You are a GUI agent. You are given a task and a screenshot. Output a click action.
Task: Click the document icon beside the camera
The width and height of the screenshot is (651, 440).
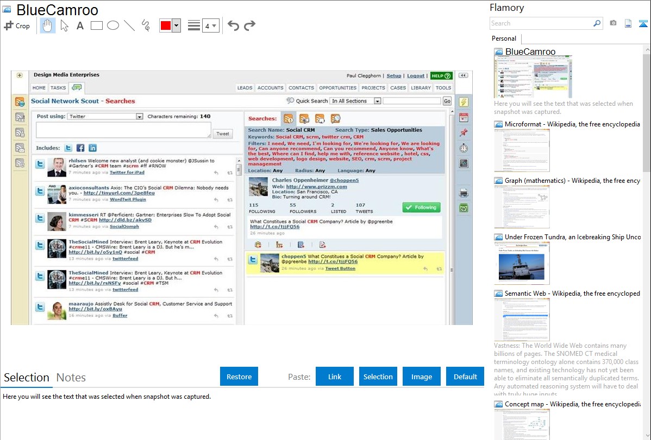pos(628,23)
